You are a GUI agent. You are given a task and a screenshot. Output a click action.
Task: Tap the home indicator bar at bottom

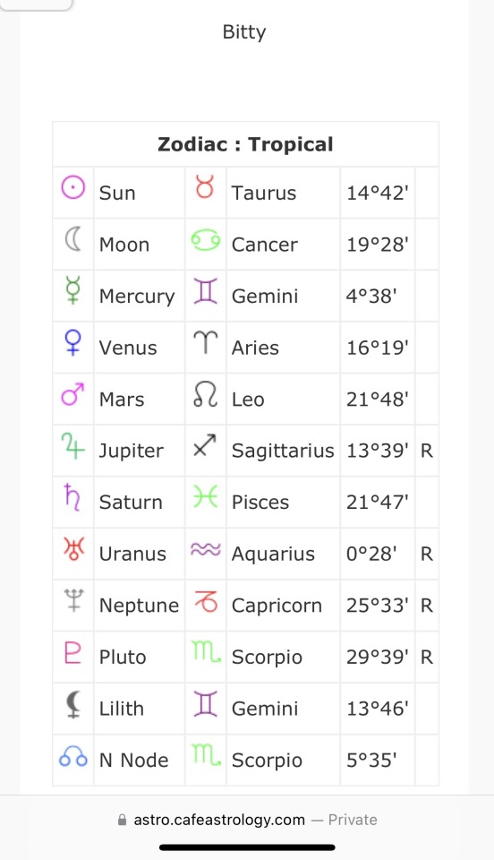(247, 847)
